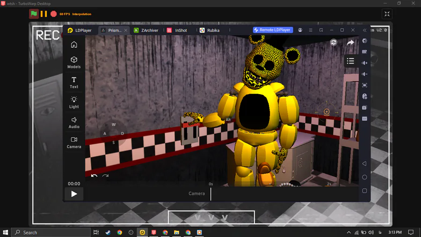Open the Camera tool in sidebar
The width and height of the screenshot is (421, 237).
[x=74, y=142]
